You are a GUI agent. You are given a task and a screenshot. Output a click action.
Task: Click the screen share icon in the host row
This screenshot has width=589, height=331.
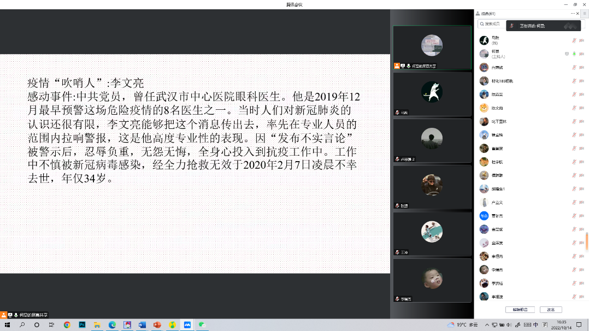click(567, 54)
